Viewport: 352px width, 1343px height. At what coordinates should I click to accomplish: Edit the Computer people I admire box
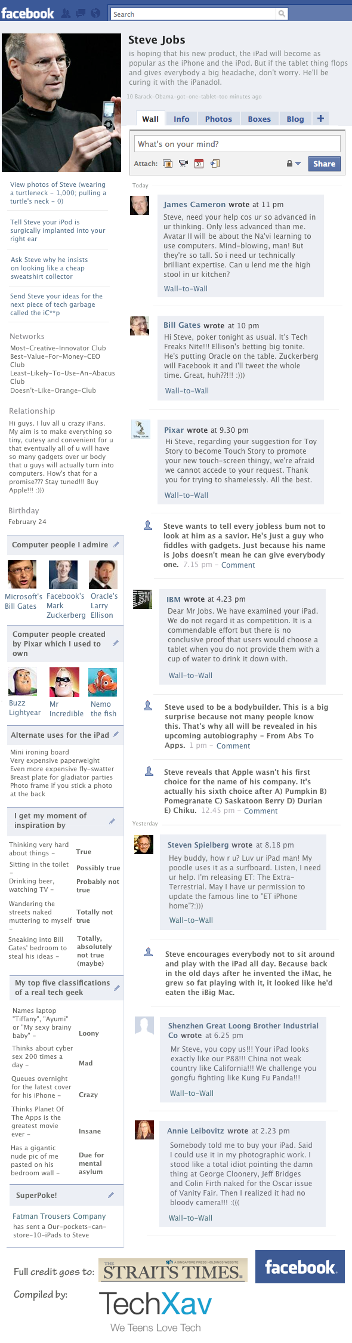pyautogui.click(x=116, y=544)
